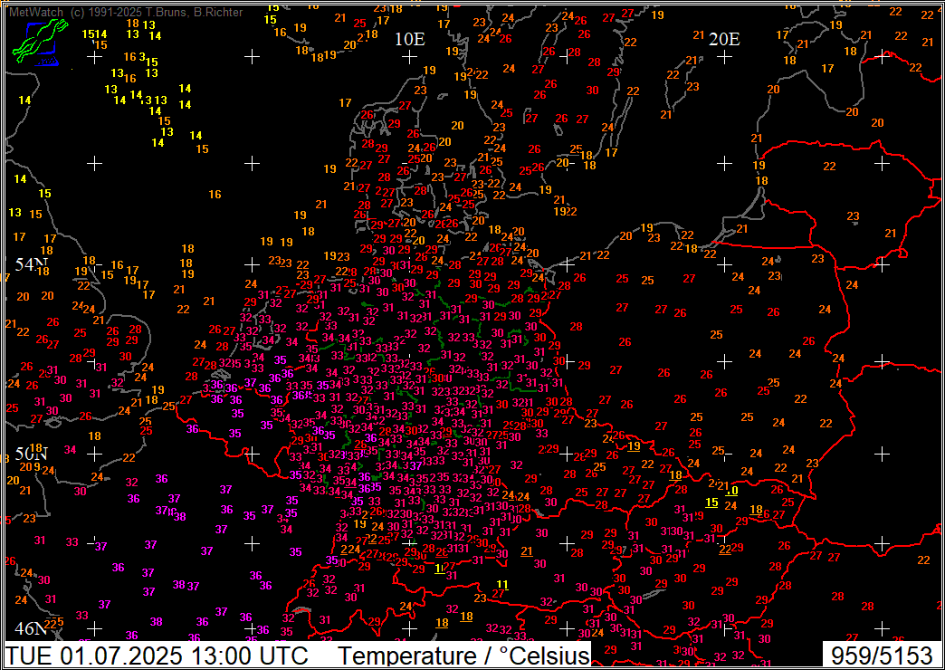Click the green MetWatch logo icon
The width and height of the screenshot is (945, 670).
coord(39,43)
